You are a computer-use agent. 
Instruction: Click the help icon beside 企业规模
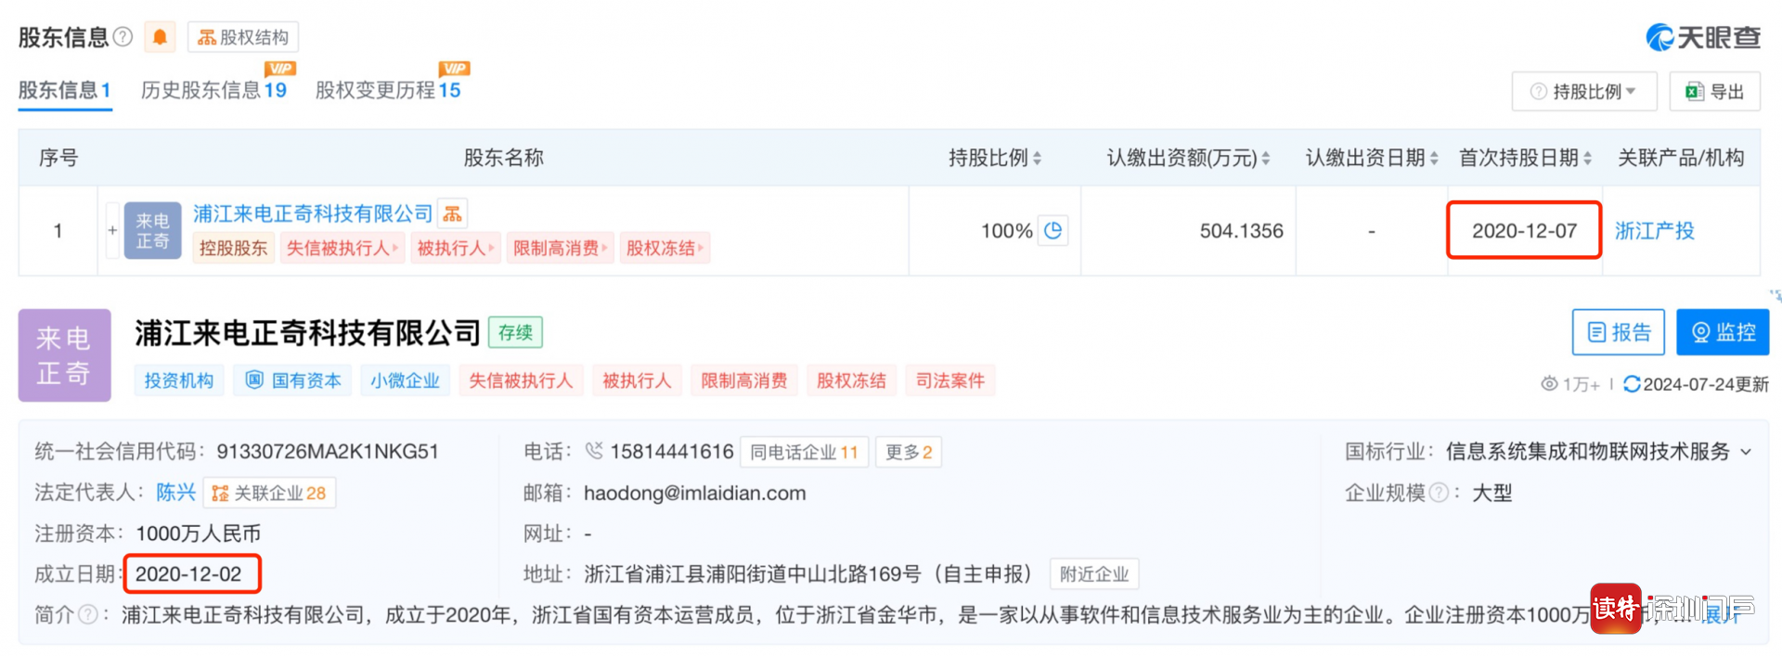[1439, 493]
